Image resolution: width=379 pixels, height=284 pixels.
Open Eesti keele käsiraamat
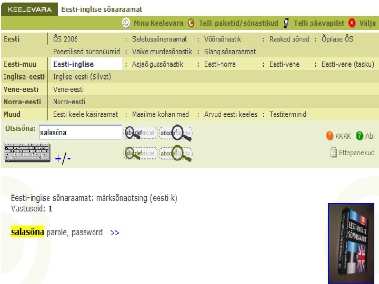pos(86,114)
